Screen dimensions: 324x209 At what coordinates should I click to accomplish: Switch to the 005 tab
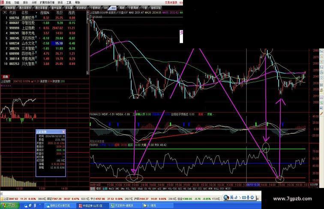[x=105, y=8]
